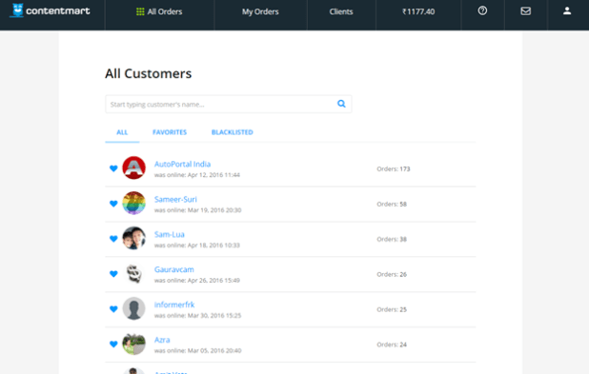Open the Sameer-Suri customer link

(175, 199)
